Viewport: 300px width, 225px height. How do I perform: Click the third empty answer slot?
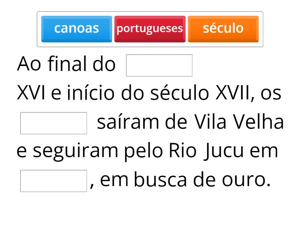[54, 181]
